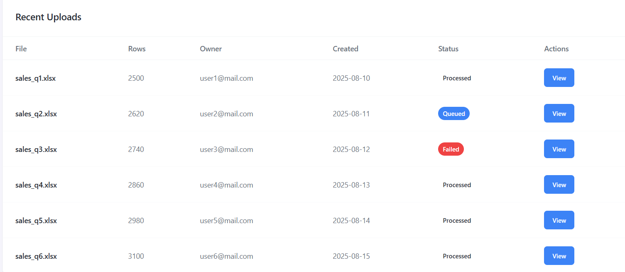Click the Owner column header
625x272 pixels.
tap(211, 49)
